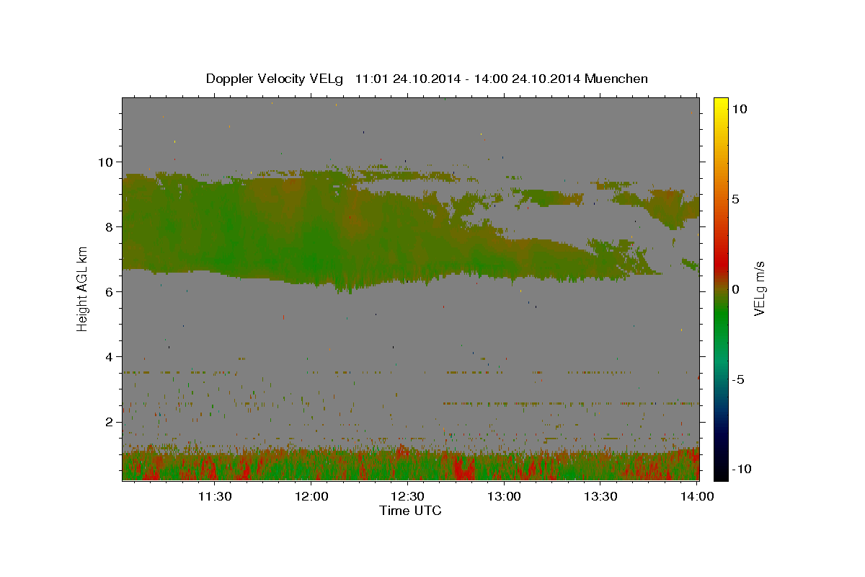The height and width of the screenshot is (577, 865).
Task: Click the colorbar value label -10
Action: point(741,469)
